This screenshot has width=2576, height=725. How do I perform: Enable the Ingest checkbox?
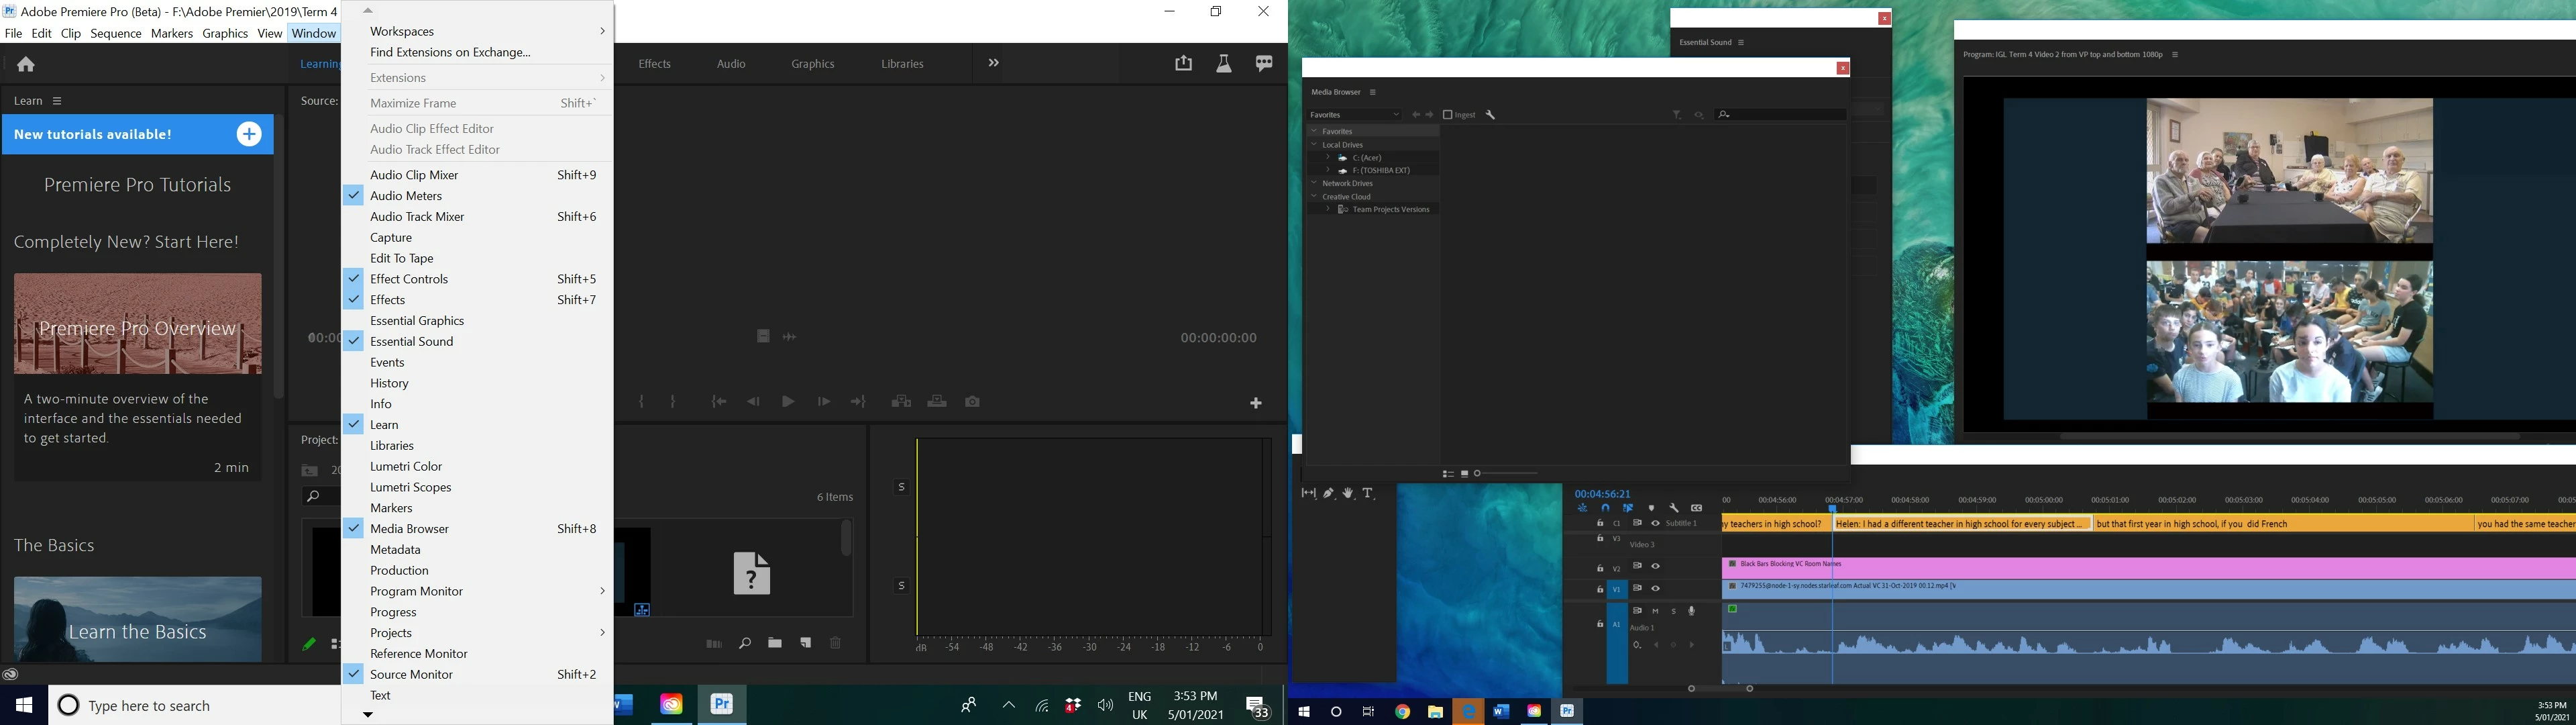tap(1447, 115)
